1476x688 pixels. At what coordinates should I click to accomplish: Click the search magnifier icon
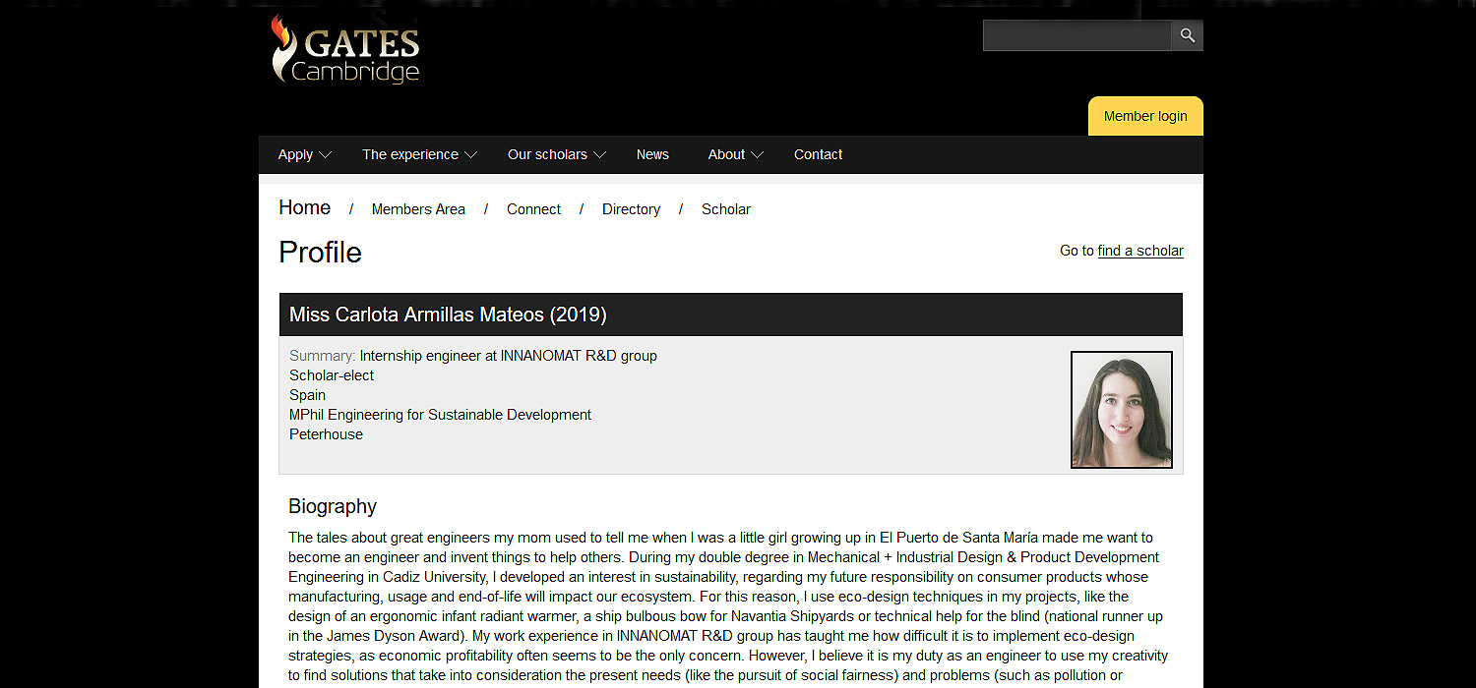pyautogui.click(x=1187, y=34)
